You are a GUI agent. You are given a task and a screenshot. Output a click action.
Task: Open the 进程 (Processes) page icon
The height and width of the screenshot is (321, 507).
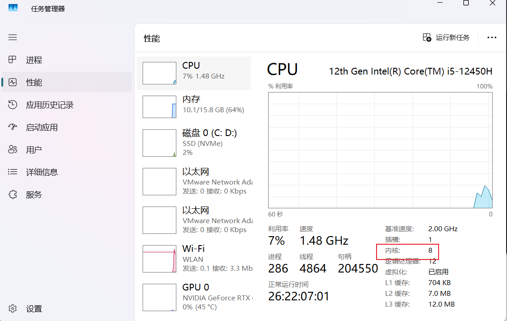[x=12, y=60]
